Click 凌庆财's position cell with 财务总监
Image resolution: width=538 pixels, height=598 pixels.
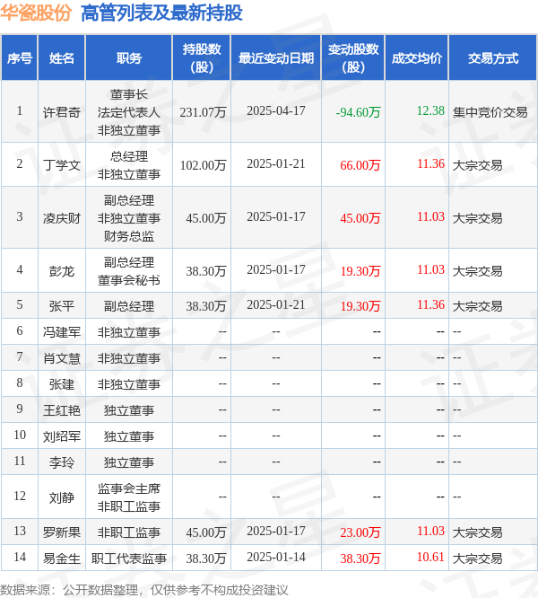point(129,218)
